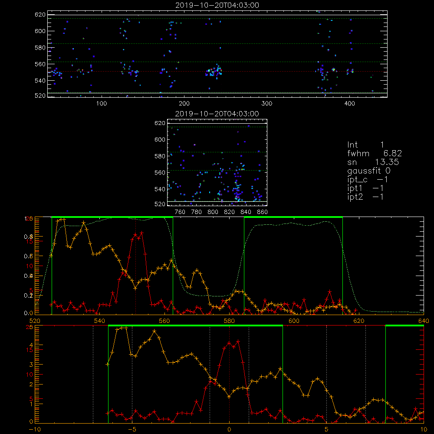Click x-axis tick label -5 of bottom plot

point(132,430)
